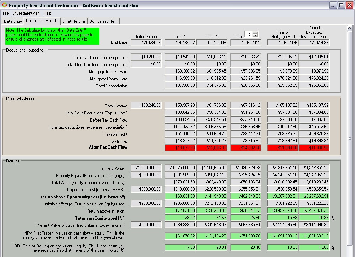Screen dimensions: 355x257
Task: Click the green Calculate button note
Action: coord(52,36)
